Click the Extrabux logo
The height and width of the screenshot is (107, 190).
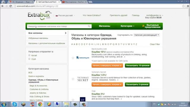tap(40, 15)
